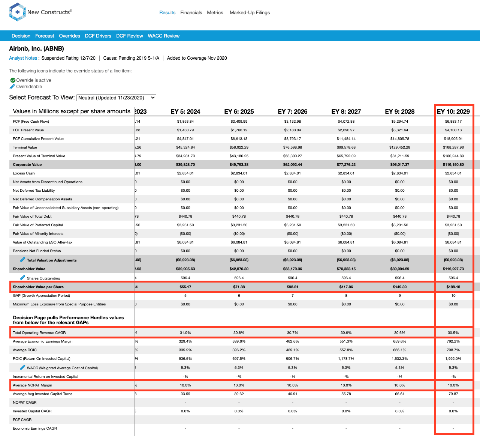Click Shareholder Value per Share label
The height and width of the screenshot is (436, 480).
click(38, 287)
